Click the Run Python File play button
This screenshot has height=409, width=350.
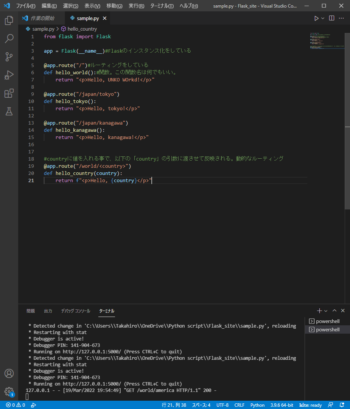pos(316,18)
